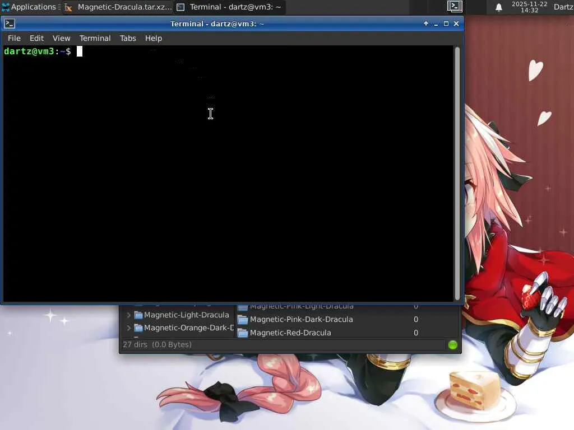574x430 pixels.
Task: Click the date and time clock
Action: point(529,7)
